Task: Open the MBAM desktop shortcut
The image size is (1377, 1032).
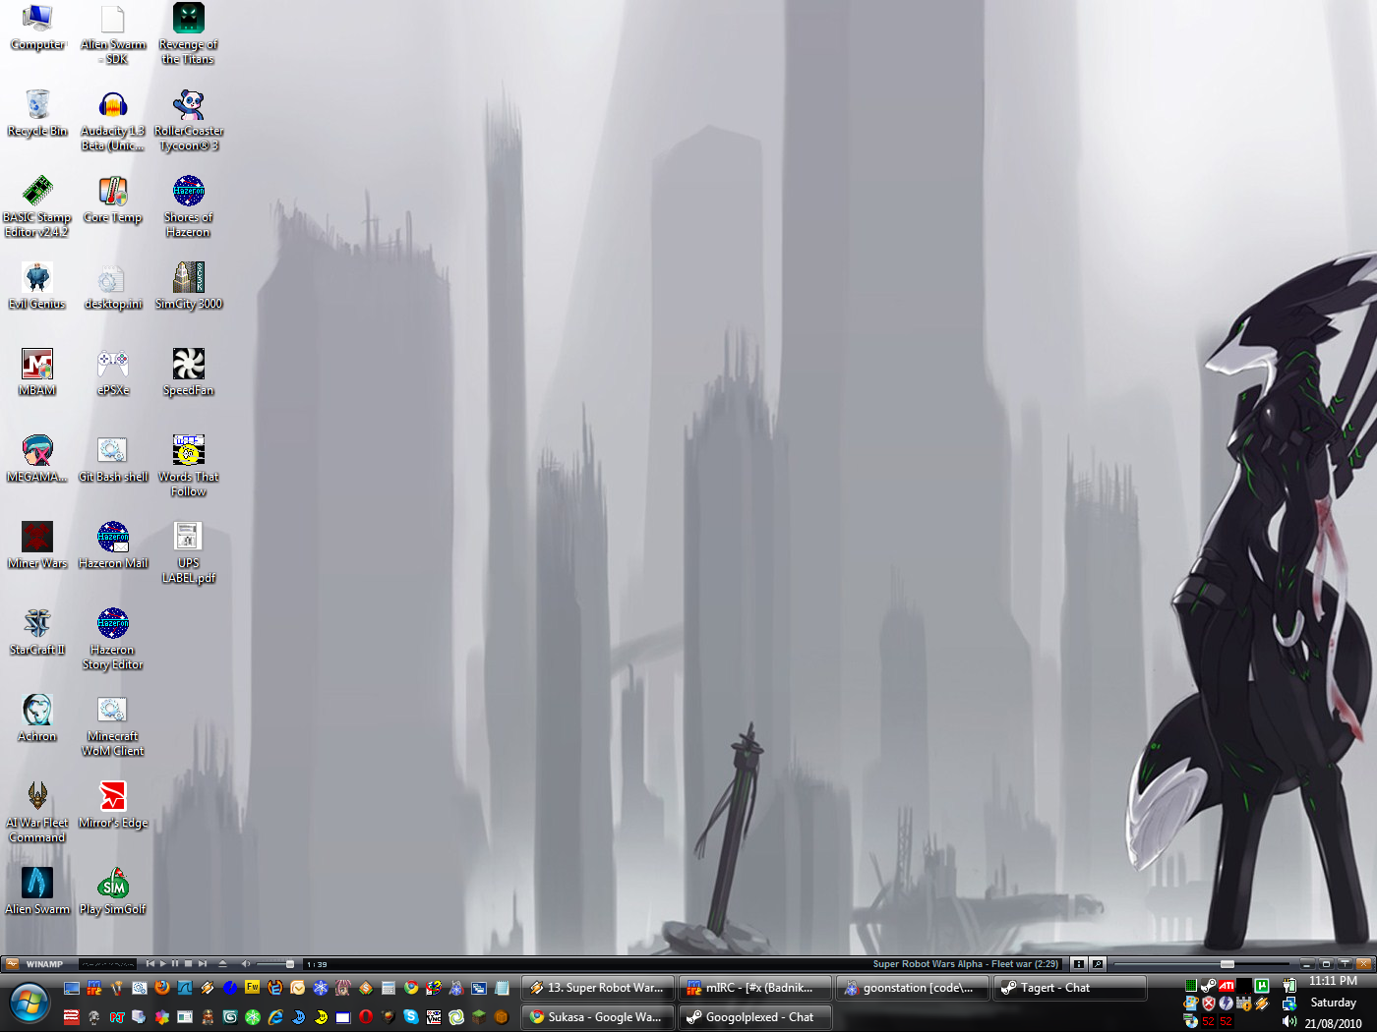Action: 37,373
